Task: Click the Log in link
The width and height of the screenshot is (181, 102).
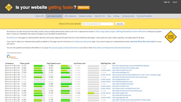Action: [175, 2]
